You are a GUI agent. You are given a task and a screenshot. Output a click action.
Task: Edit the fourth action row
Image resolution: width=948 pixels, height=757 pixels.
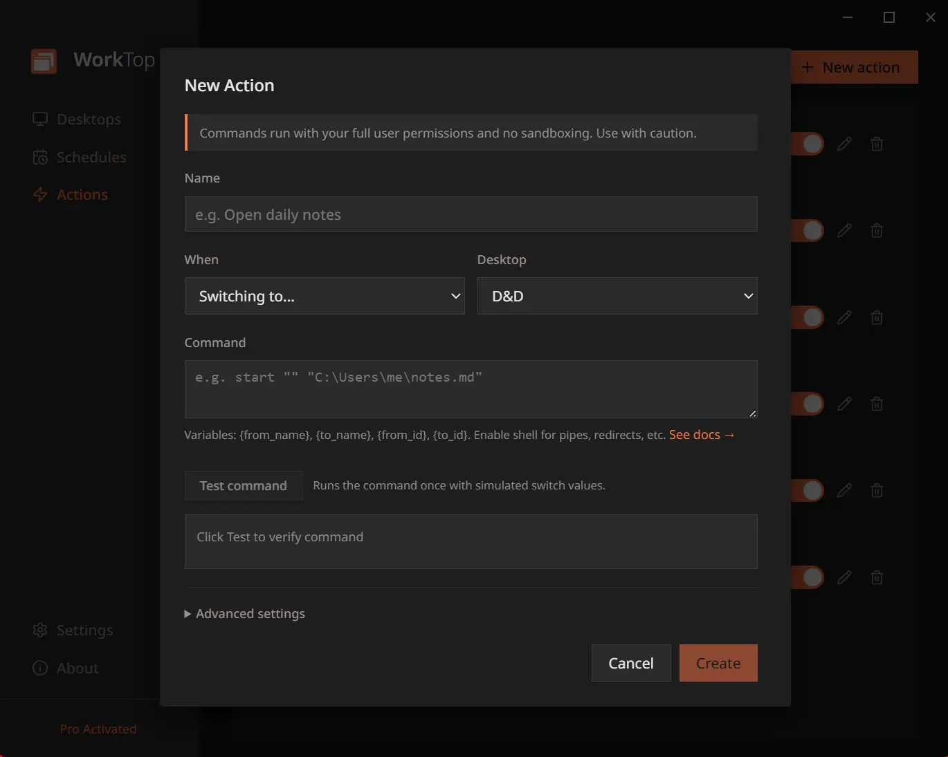pyautogui.click(x=844, y=404)
